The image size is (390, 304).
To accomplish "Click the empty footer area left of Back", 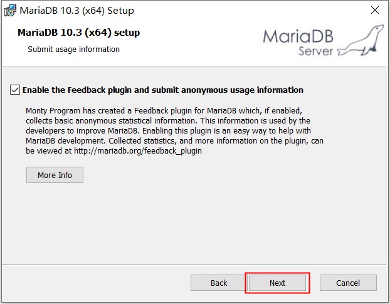I will click(x=94, y=283).
